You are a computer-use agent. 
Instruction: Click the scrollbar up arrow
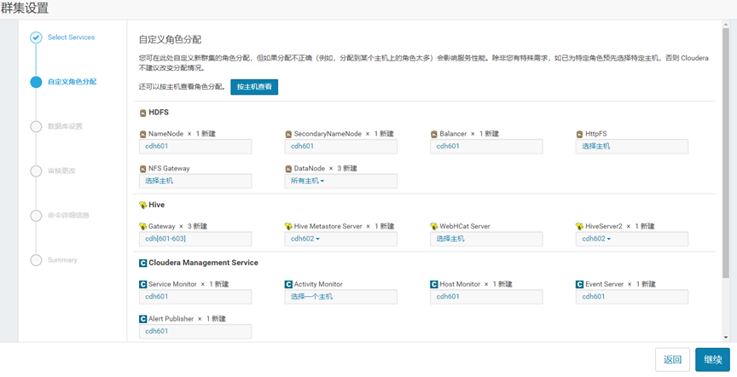pyautogui.click(x=726, y=24)
